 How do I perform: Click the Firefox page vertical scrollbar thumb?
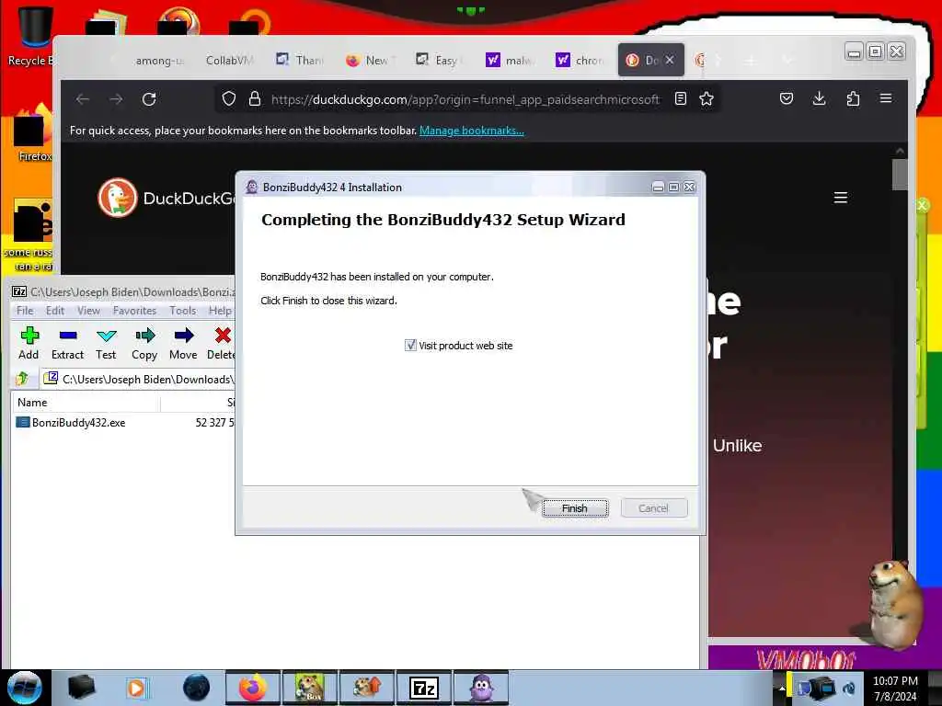(900, 174)
